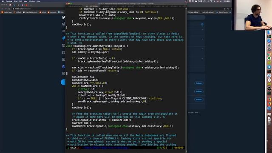Click the browser back arrow

[x=2, y=8]
